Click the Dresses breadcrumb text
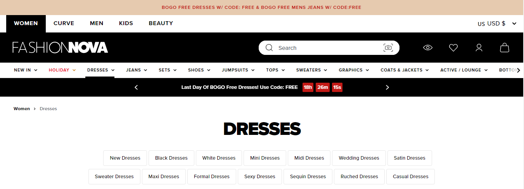The width and height of the screenshot is (524, 189). (x=48, y=109)
